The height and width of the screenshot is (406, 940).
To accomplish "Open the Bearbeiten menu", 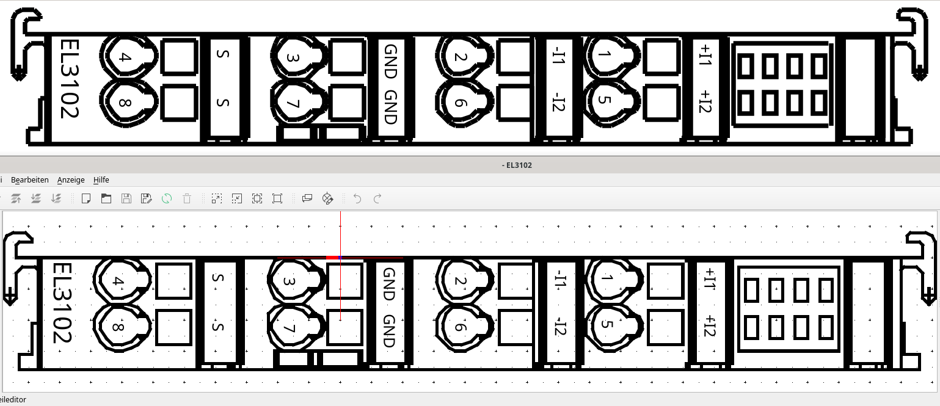I will 29,180.
